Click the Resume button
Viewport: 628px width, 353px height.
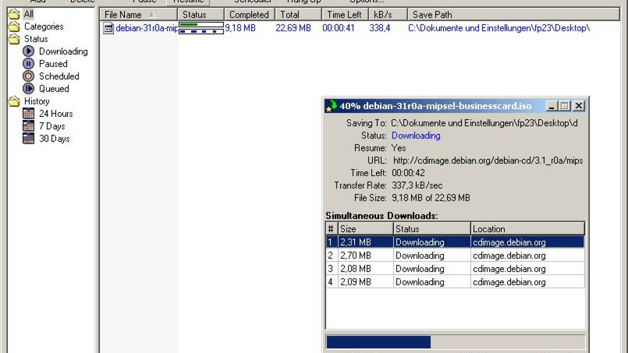click(188, 2)
